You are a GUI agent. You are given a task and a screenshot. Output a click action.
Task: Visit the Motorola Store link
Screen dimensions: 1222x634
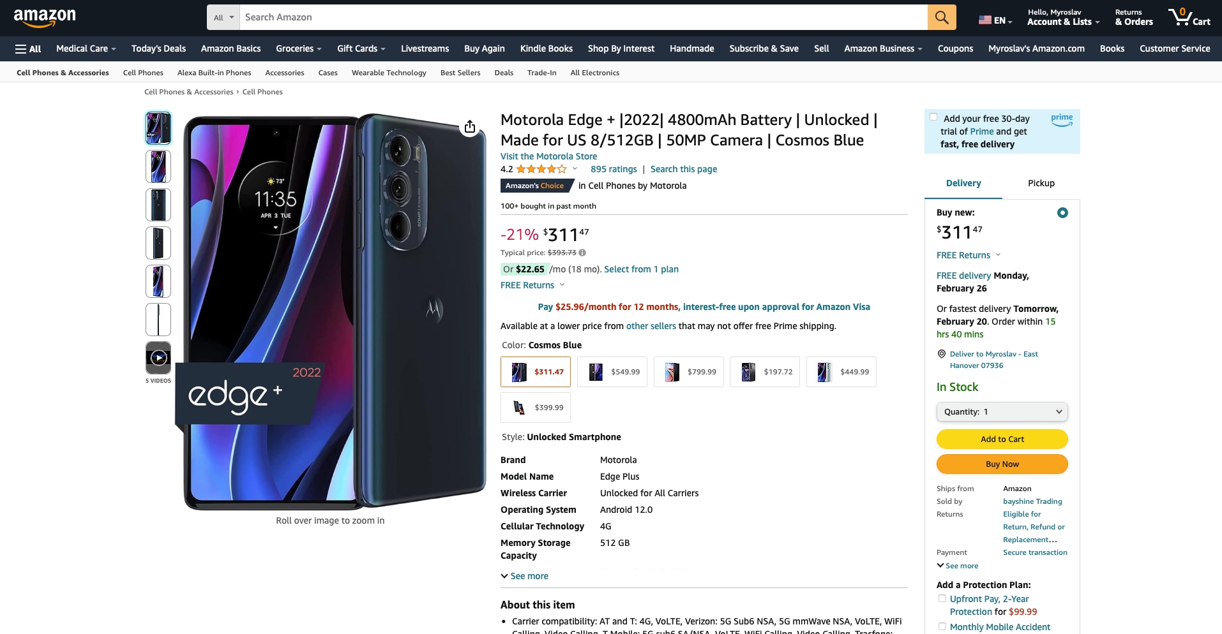549,156
